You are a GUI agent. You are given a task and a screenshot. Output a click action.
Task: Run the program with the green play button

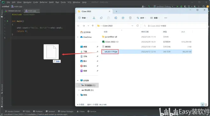pos(177,6)
